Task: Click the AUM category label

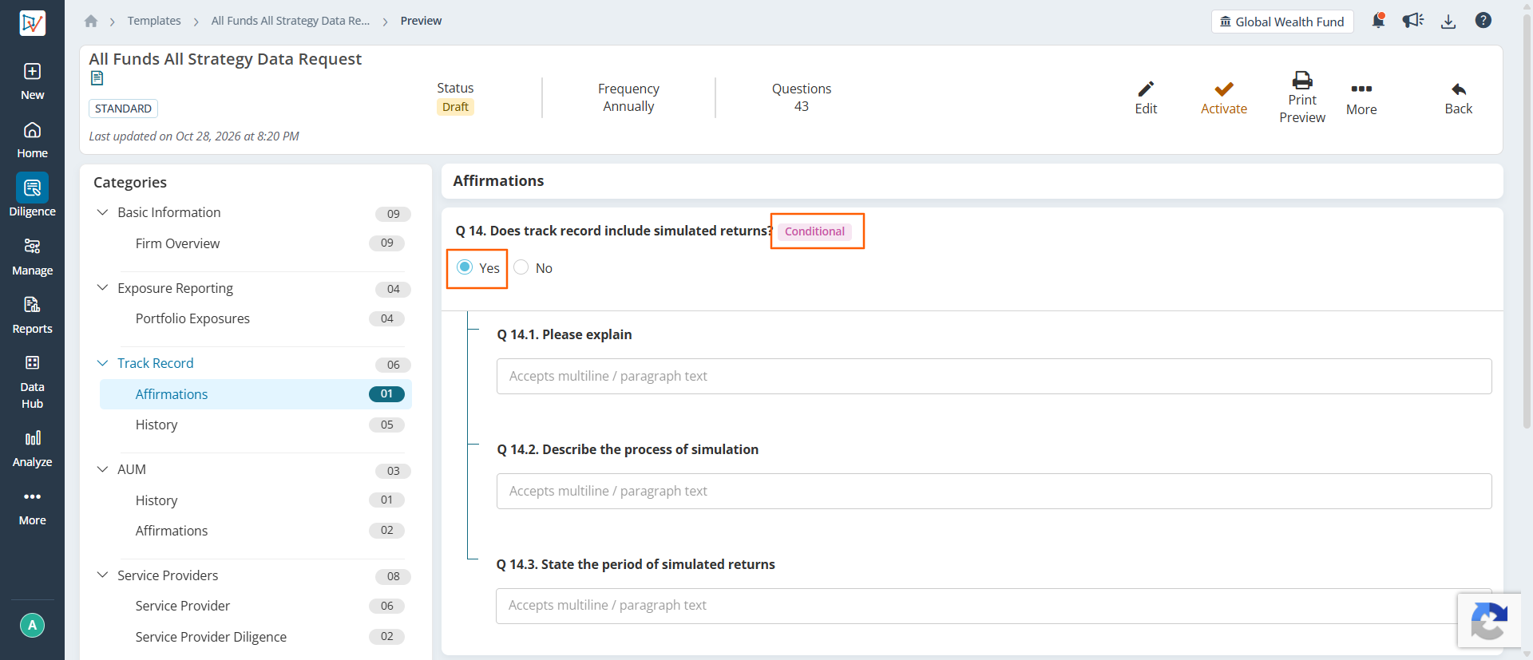Action: [x=132, y=469]
